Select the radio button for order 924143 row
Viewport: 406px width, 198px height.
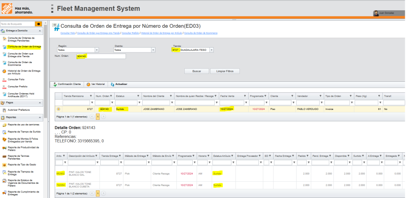click(58, 109)
